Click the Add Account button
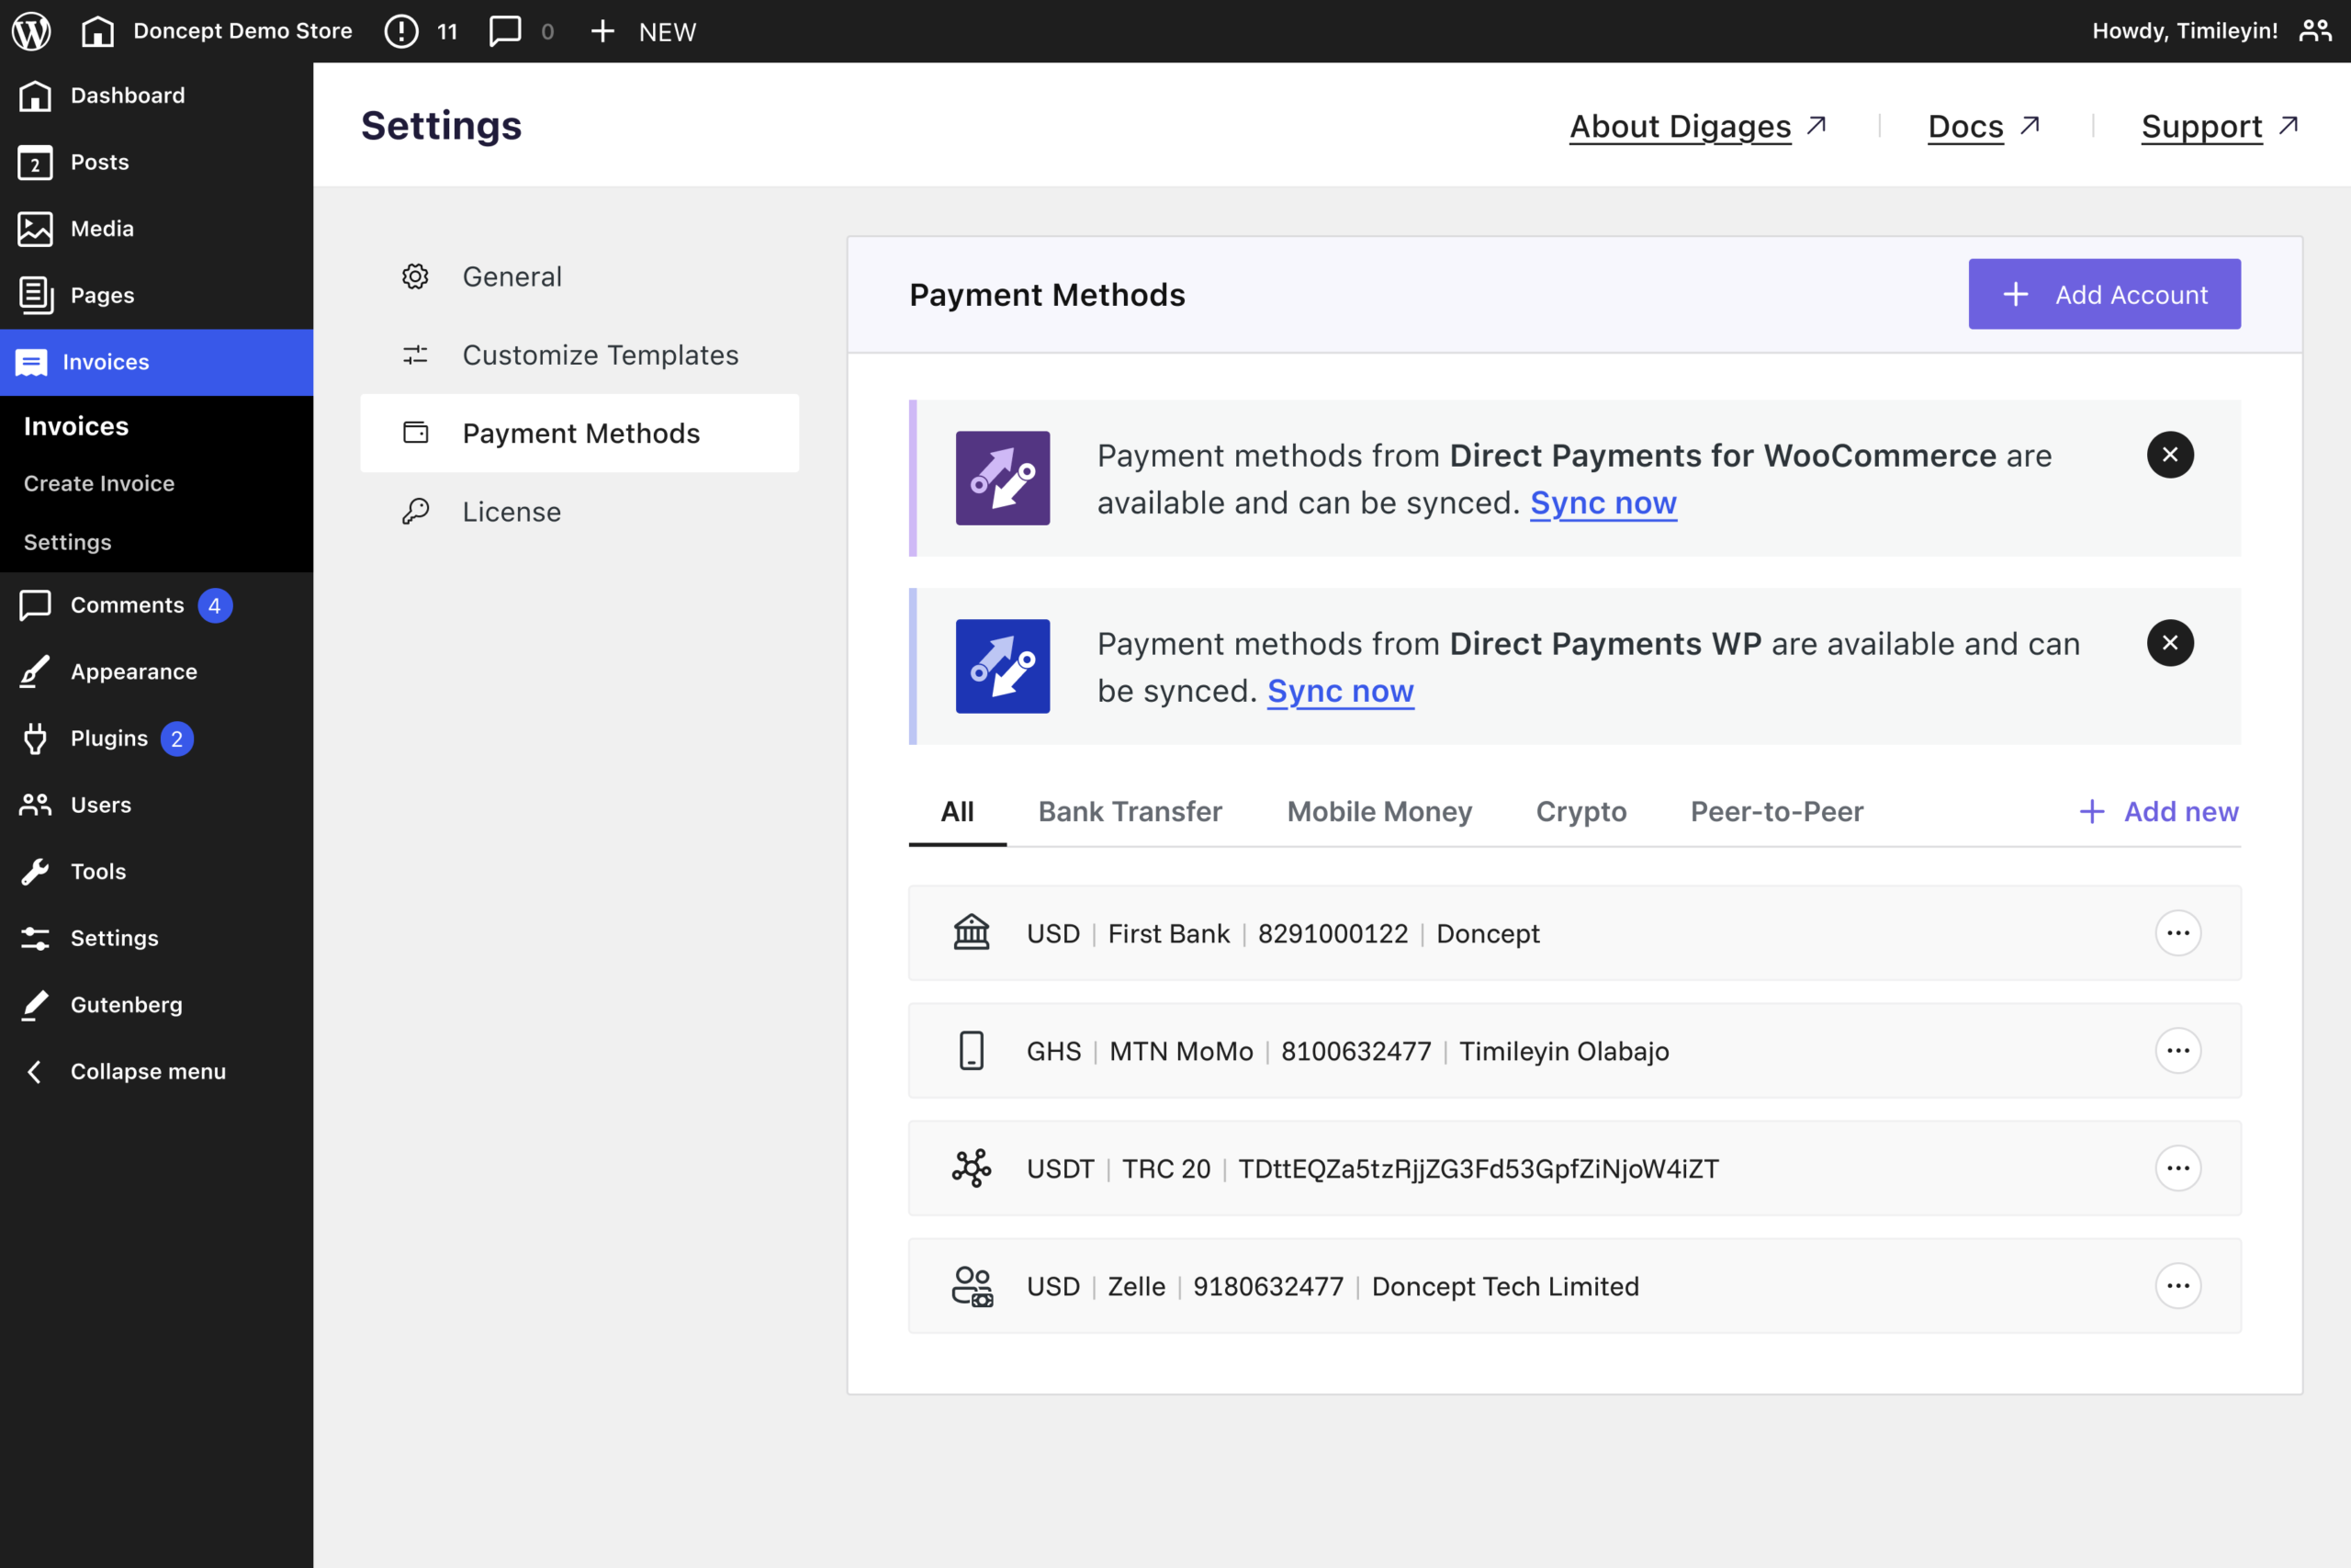The image size is (2351, 1568). pyautogui.click(x=2103, y=294)
